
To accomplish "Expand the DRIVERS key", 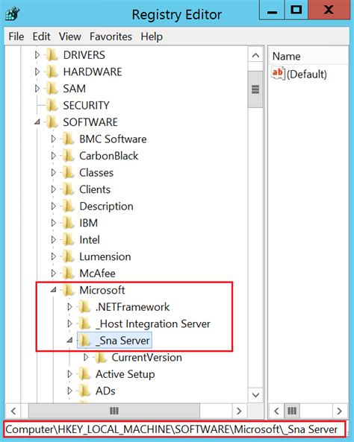I will coord(37,55).
